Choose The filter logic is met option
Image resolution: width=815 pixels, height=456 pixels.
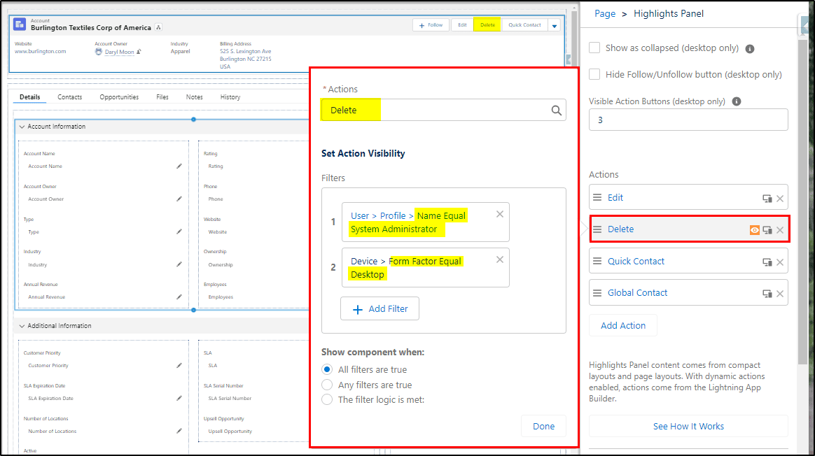(327, 399)
